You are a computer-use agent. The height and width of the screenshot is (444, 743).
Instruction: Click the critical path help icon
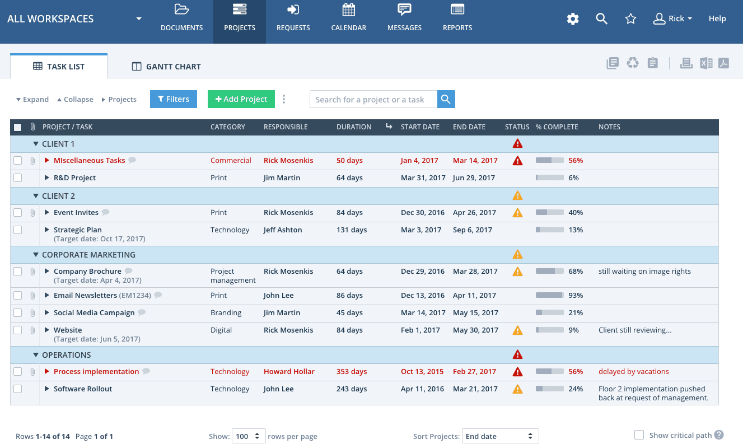tap(719, 435)
